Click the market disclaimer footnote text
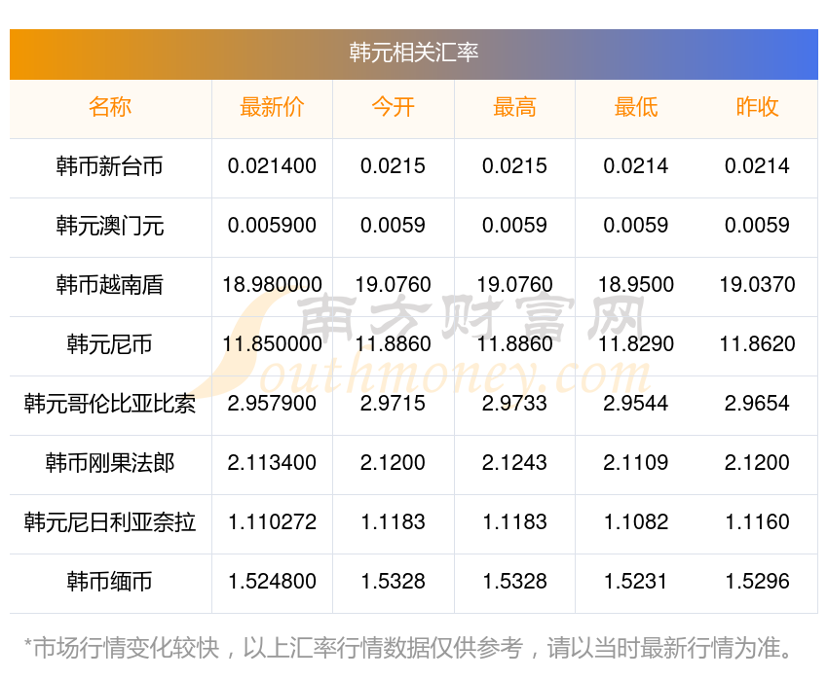Viewport: 828px width, 679px height. (x=407, y=648)
